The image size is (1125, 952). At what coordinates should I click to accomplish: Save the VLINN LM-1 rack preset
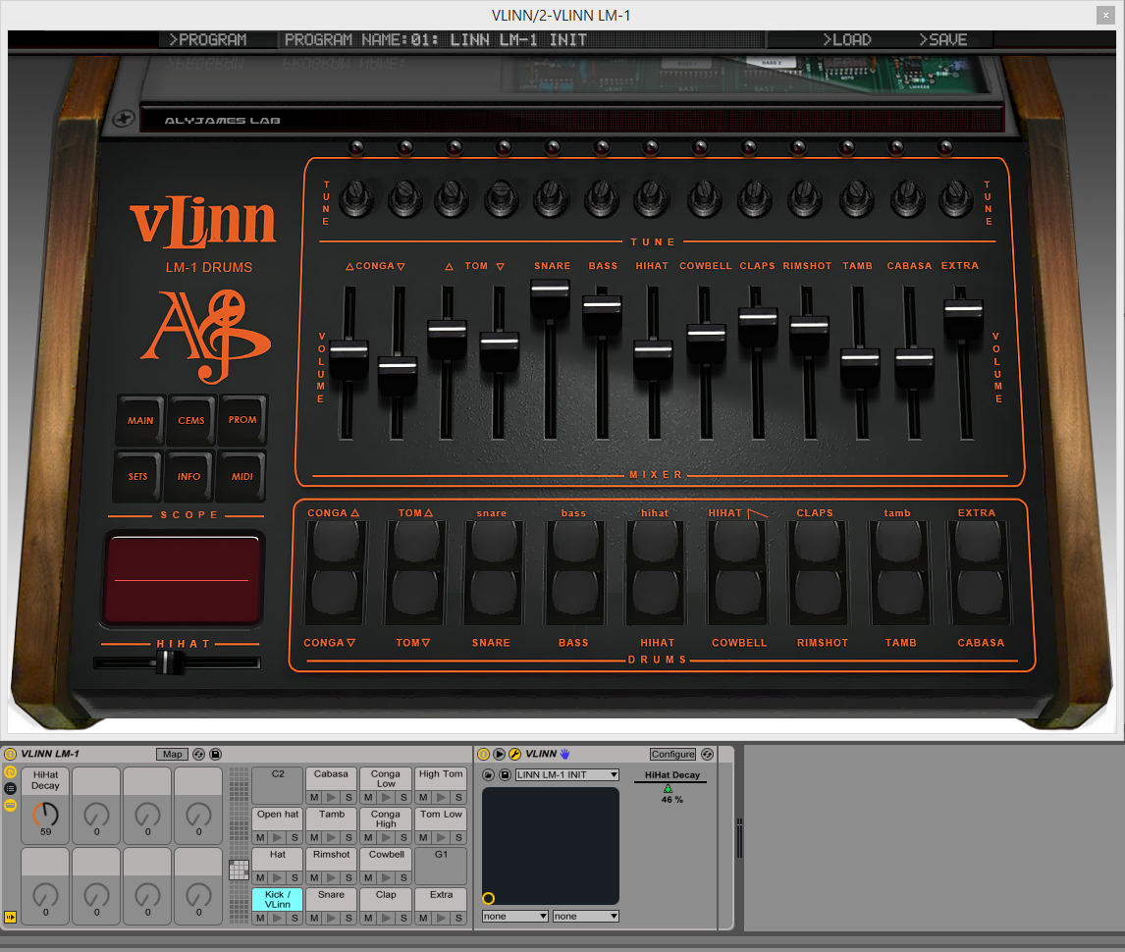point(216,754)
